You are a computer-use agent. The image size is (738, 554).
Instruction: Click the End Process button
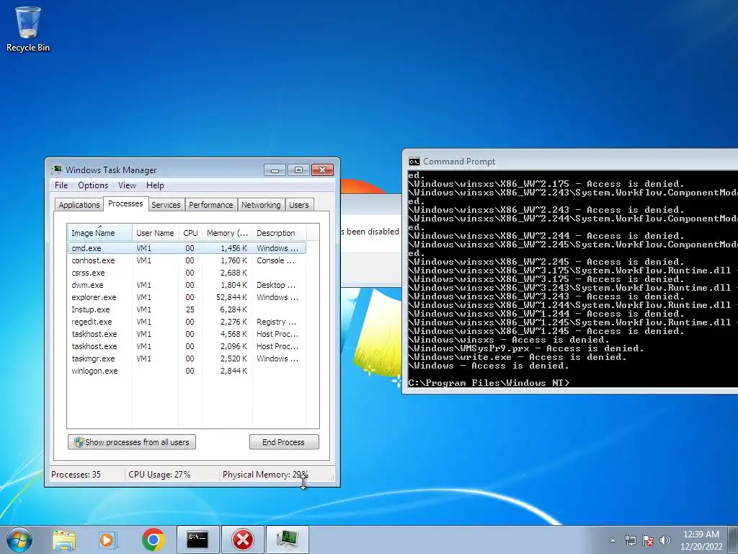[x=284, y=442]
